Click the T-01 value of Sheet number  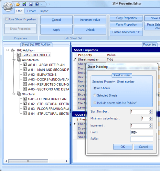click(110, 59)
